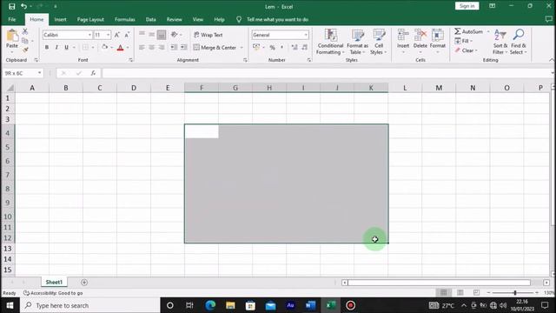Bottom align cell contents
Image resolution: width=556 pixels, height=313 pixels.
(x=162, y=35)
